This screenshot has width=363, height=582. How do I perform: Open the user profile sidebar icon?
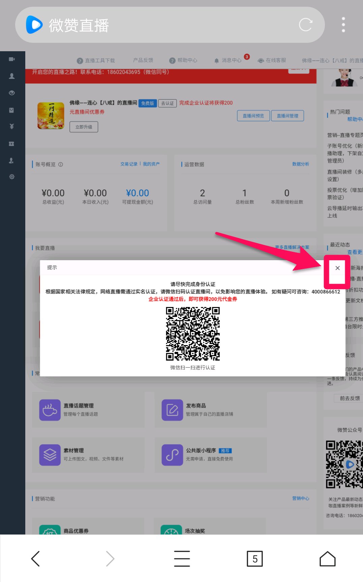click(12, 76)
